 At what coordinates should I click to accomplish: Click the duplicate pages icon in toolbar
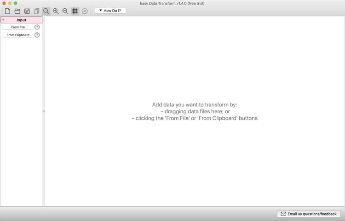(36, 11)
